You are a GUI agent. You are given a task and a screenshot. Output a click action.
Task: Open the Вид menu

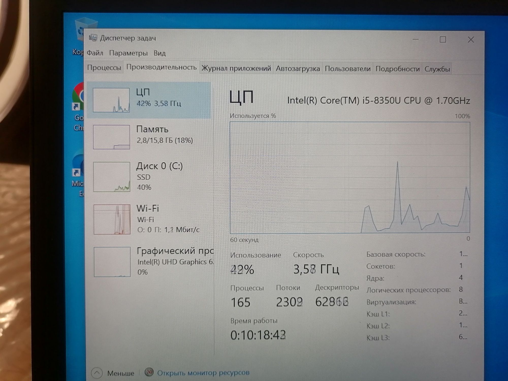tap(160, 53)
